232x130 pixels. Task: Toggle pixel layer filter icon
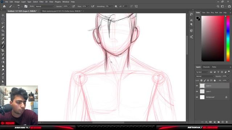(211, 72)
